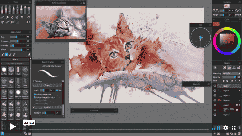
Task: Play the video
Action: [13, 126]
